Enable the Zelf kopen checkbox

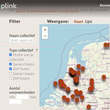(x=11, y=78)
